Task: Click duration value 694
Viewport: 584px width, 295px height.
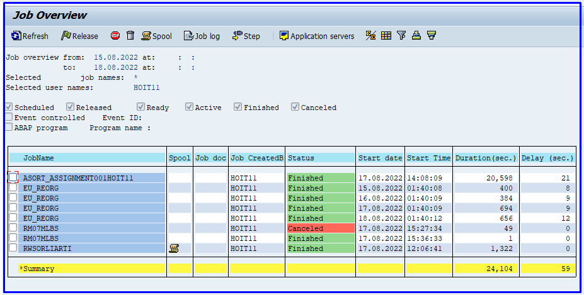Action: click(506, 208)
